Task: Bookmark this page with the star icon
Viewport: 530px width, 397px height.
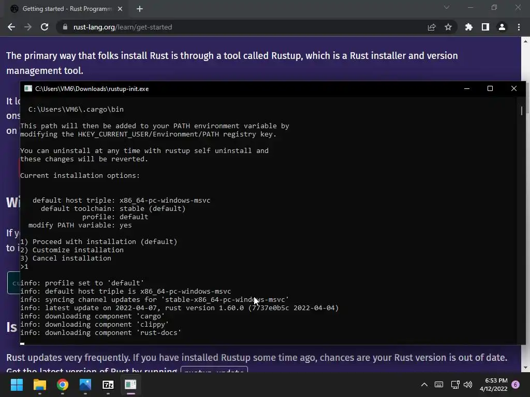Action: coord(448,27)
